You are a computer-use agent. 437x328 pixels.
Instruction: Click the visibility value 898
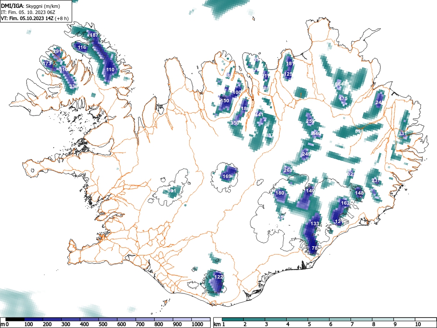[x=359, y=131]
